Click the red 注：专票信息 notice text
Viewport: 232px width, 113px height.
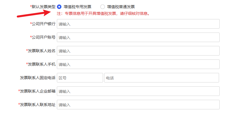pyautogui.click(x=104, y=14)
